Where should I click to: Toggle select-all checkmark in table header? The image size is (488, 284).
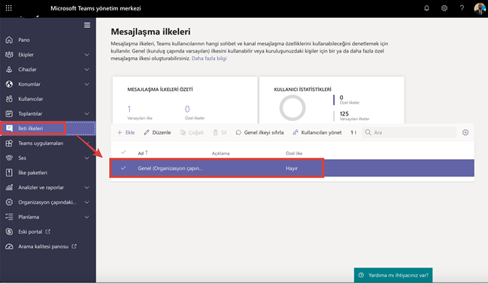tap(123, 153)
